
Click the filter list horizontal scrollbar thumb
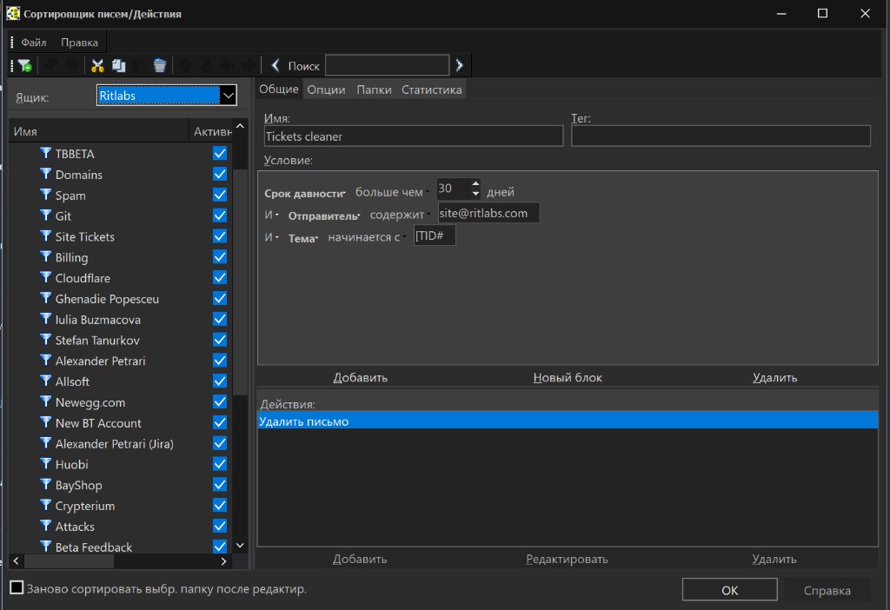point(70,561)
